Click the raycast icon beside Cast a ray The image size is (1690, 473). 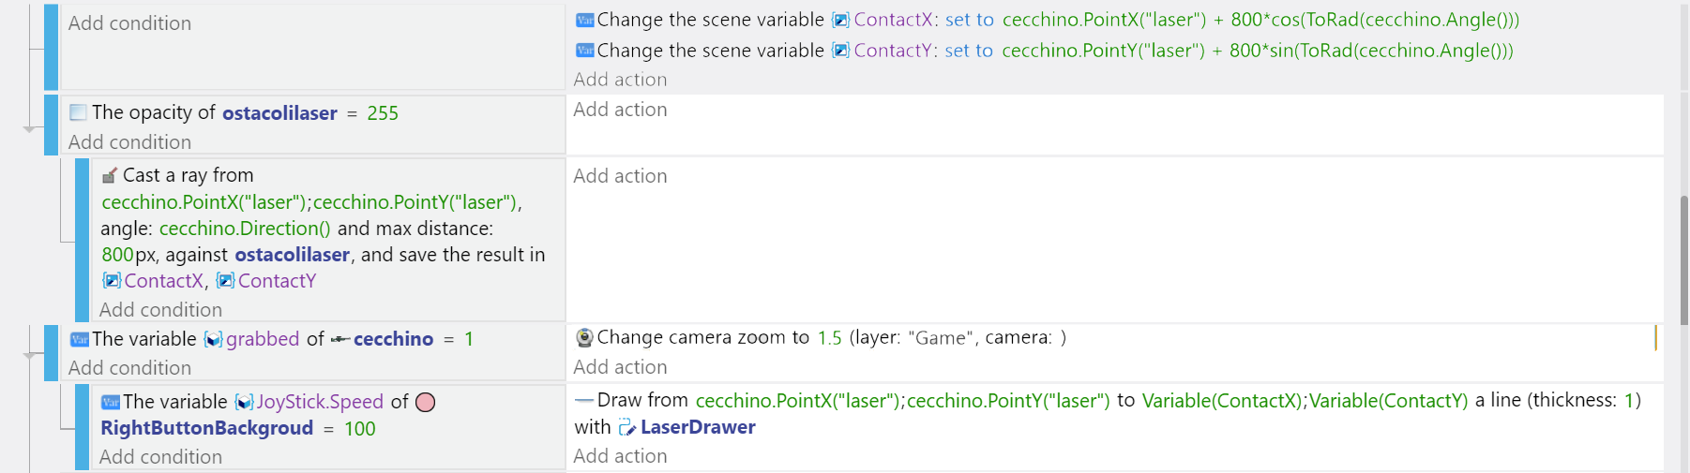tap(110, 175)
